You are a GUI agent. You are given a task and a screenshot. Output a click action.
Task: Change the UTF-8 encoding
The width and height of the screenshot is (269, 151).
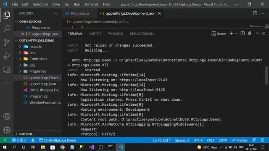[198, 140]
